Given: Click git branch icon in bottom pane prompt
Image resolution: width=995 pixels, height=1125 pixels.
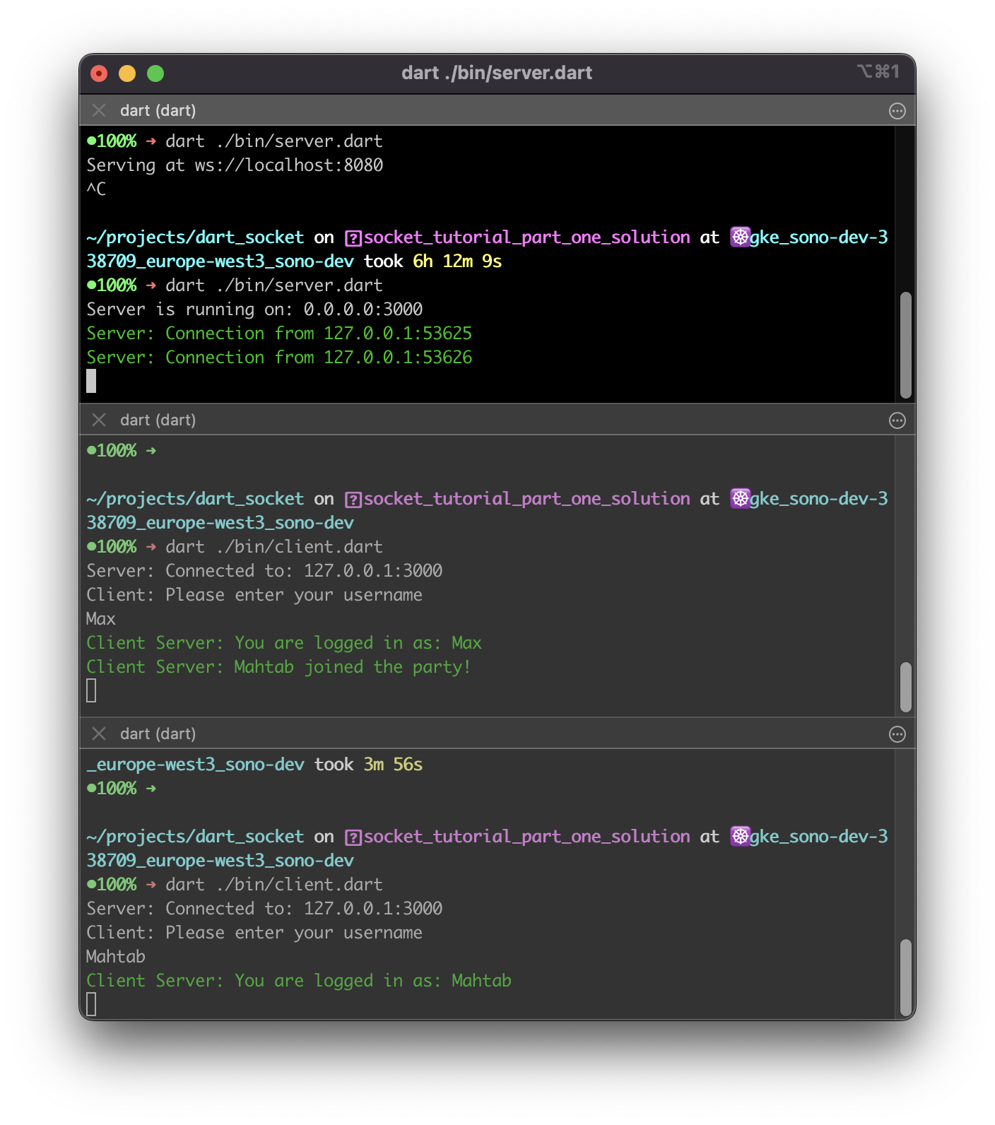Looking at the screenshot, I should 353,837.
